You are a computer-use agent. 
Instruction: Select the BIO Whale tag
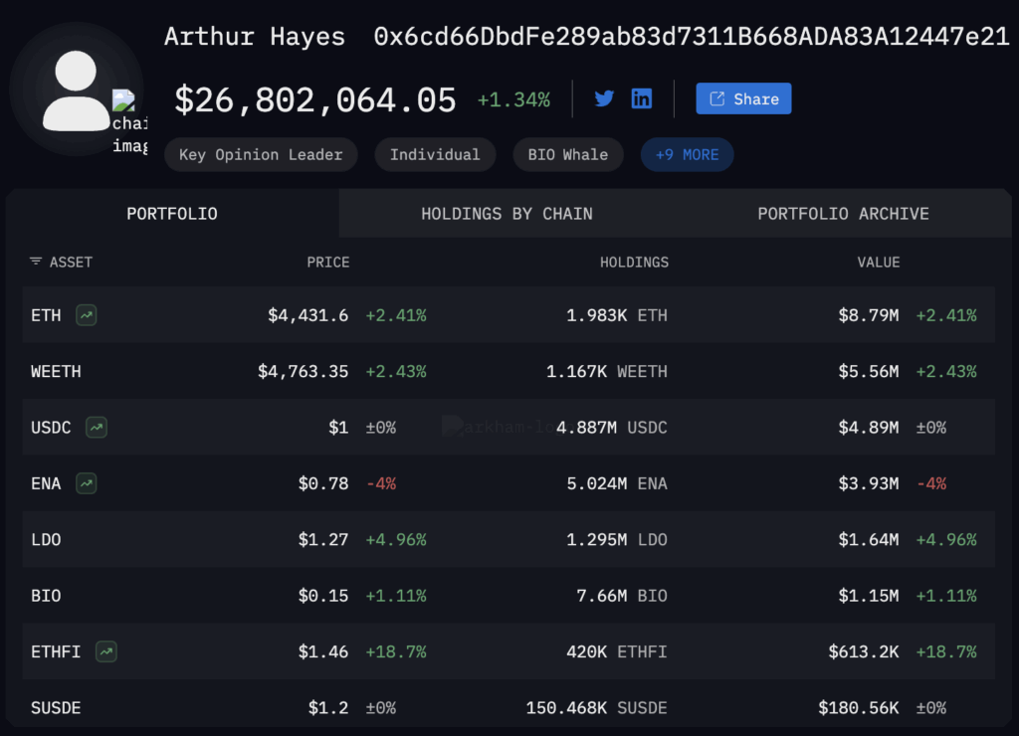(x=567, y=155)
